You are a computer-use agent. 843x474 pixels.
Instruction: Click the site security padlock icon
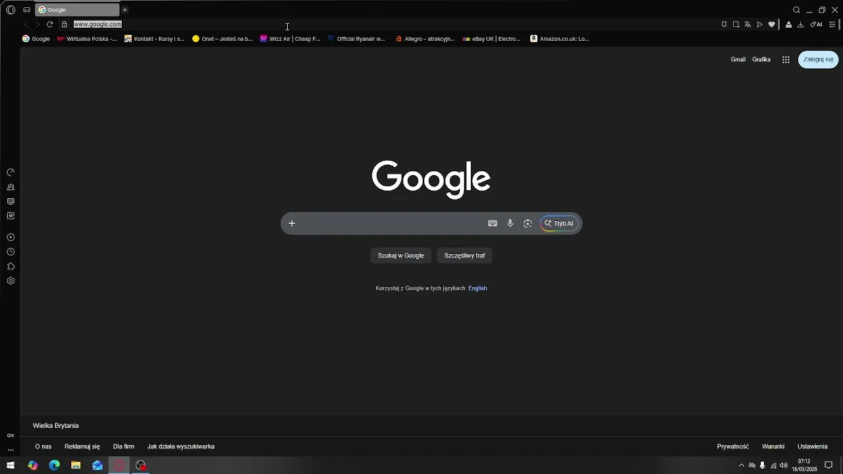[64, 24]
